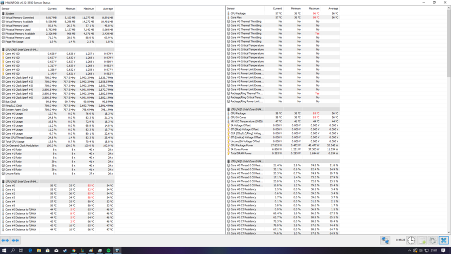Collapse CPU temperature group above Core #0
Image resolution: width=451 pixels, height=254 pixels.
click(x=58, y=181)
